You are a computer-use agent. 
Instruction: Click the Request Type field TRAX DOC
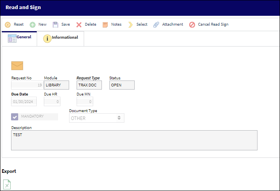click(89, 85)
